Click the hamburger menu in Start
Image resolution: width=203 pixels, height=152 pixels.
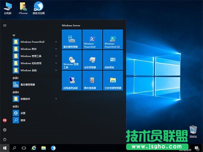coord(5,25)
